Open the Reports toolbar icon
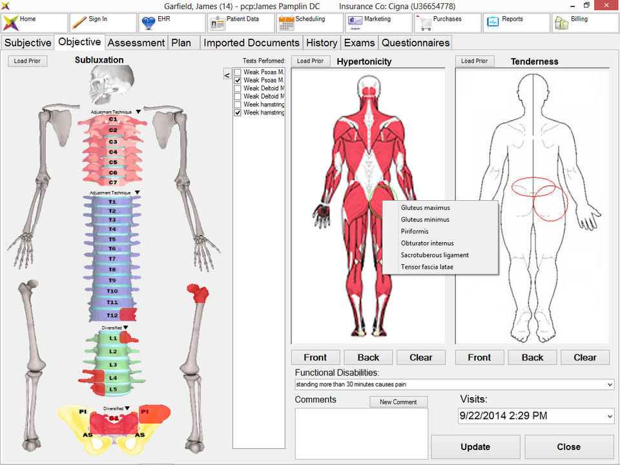 (x=493, y=22)
